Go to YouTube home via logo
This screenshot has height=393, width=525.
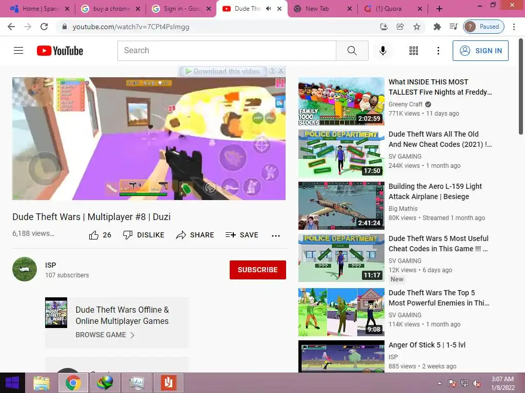coord(60,51)
